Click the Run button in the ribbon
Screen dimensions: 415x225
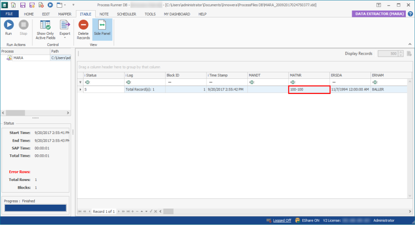(9, 28)
